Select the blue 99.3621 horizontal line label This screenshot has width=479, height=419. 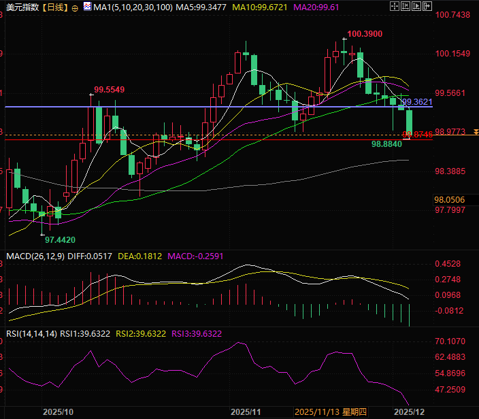(417, 101)
